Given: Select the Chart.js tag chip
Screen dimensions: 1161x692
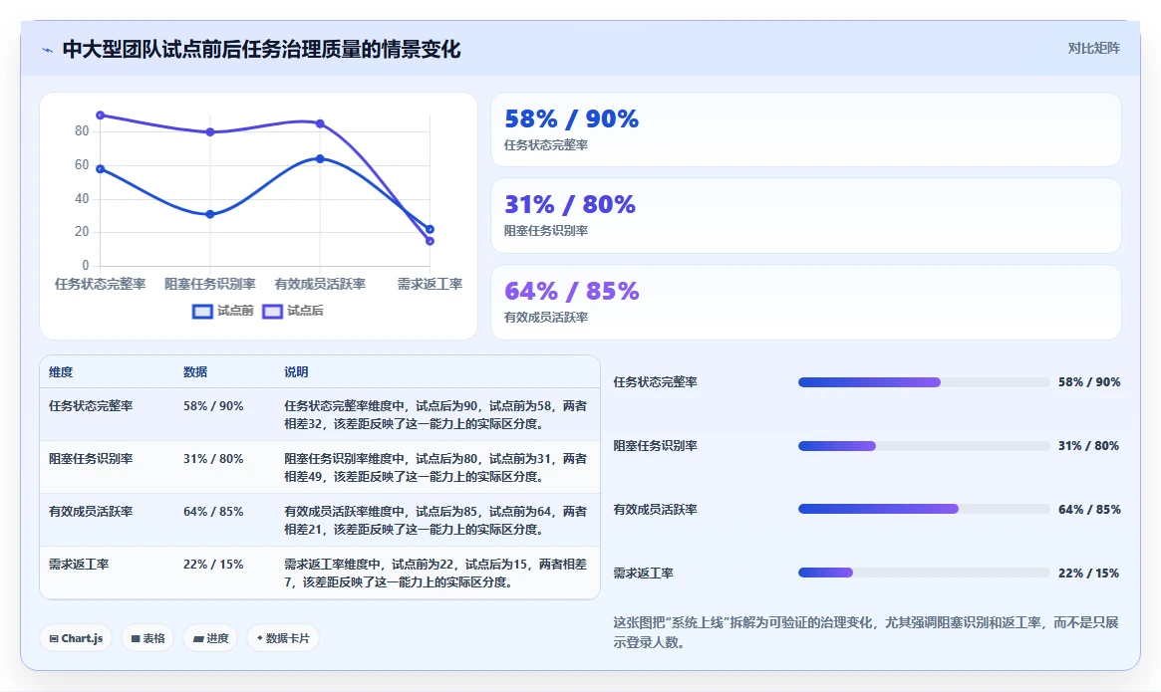Looking at the screenshot, I should 76,638.
